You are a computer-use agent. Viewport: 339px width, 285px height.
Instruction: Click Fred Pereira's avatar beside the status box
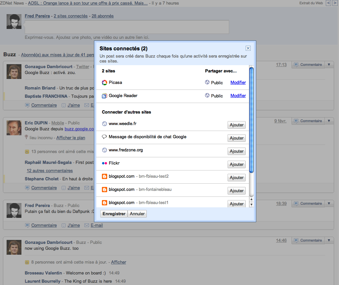click(x=14, y=22)
